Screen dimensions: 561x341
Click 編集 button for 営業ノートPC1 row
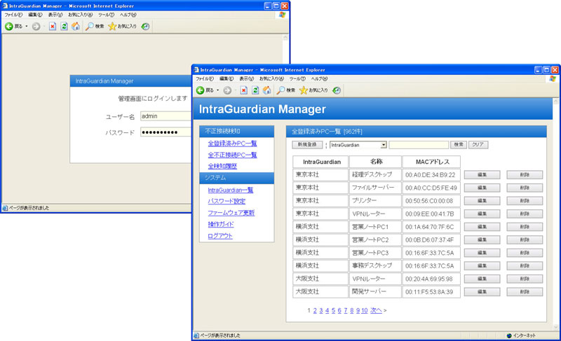coord(482,227)
